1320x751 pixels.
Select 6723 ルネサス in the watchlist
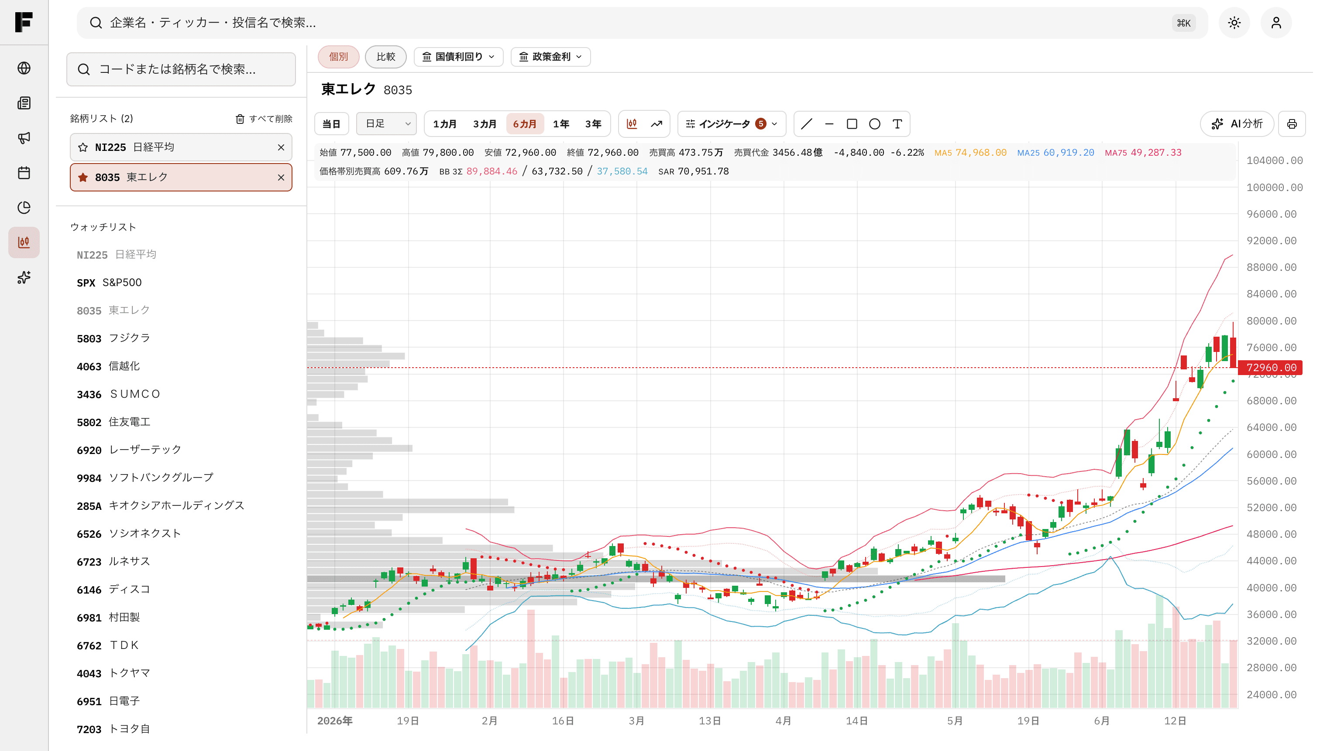[x=181, y=561]
